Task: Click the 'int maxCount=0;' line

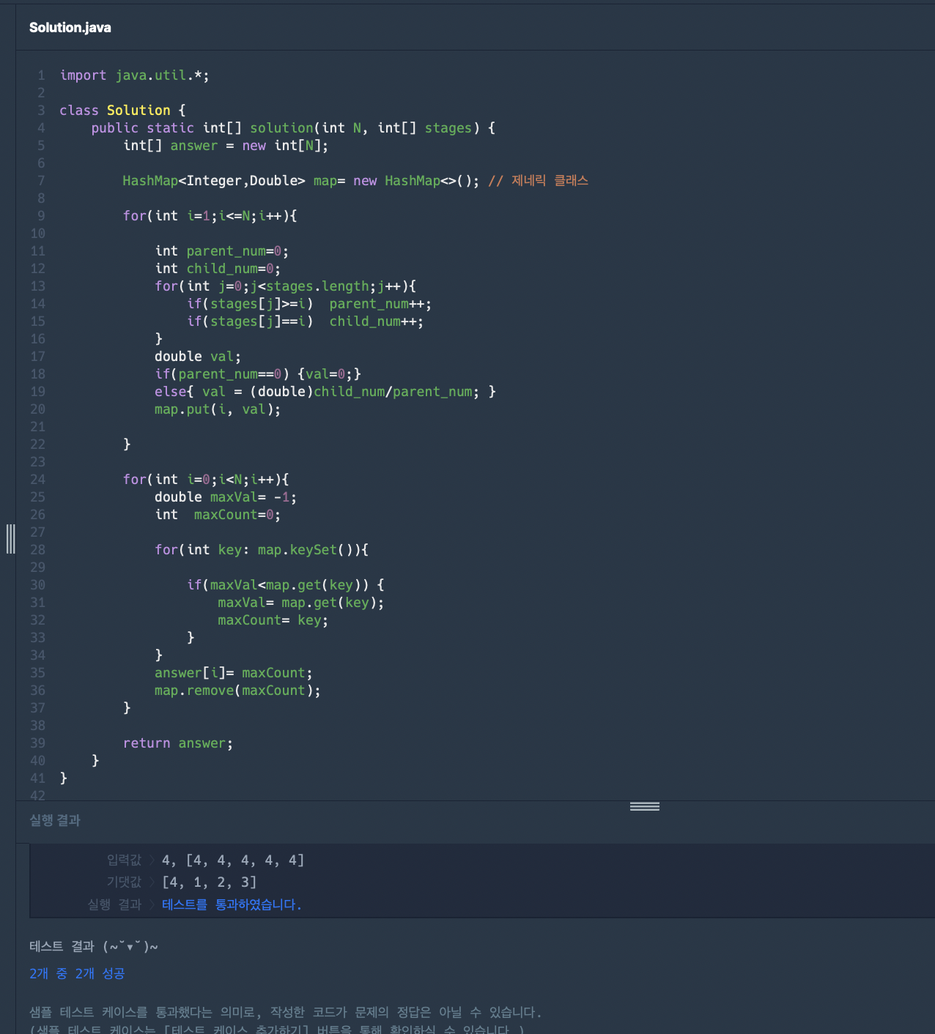Action: tap(218, 515)
